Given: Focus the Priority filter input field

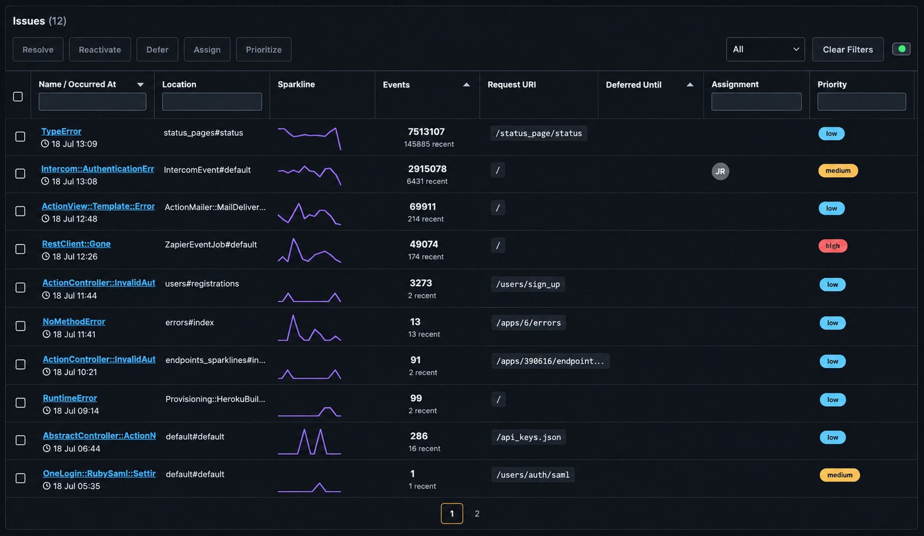Looking at the screenshot, I should coord(862,102).
